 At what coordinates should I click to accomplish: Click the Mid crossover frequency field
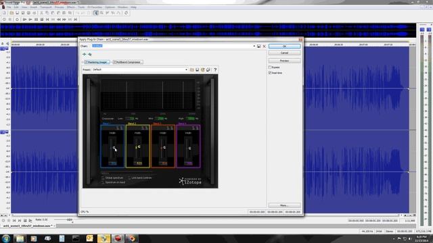tap(160, 119)
